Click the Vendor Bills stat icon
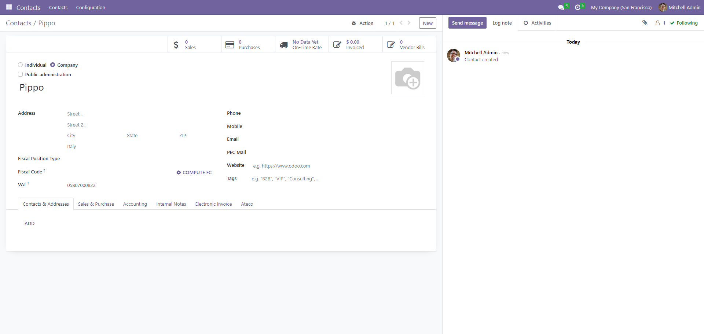704x334 pixels. pyautogui.click(x=391, y=44)
